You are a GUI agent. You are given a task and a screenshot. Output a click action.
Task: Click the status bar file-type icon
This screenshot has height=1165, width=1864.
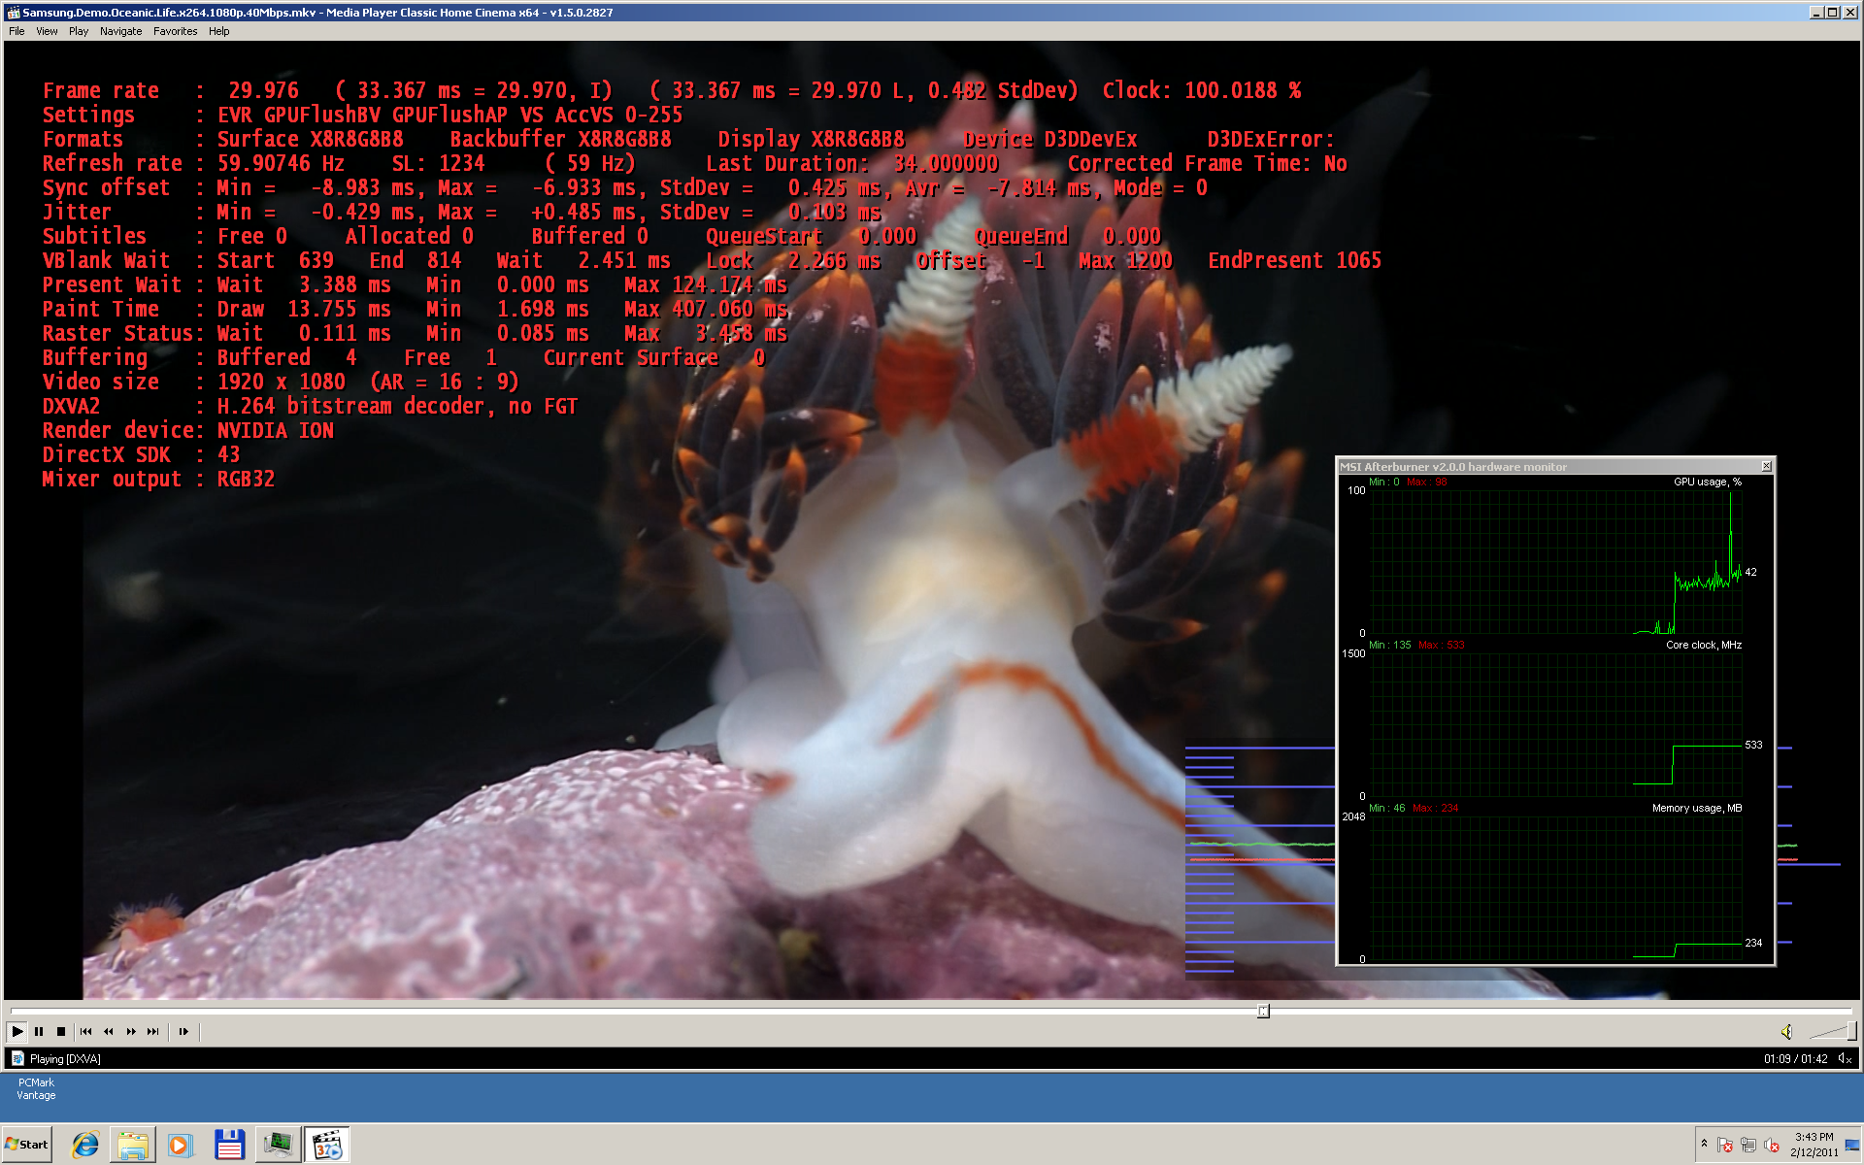click(17, 1058)
